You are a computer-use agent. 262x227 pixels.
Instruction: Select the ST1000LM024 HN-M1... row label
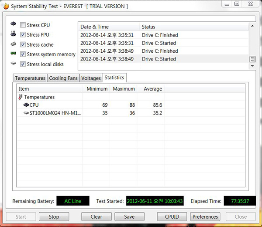click(55, 113)
